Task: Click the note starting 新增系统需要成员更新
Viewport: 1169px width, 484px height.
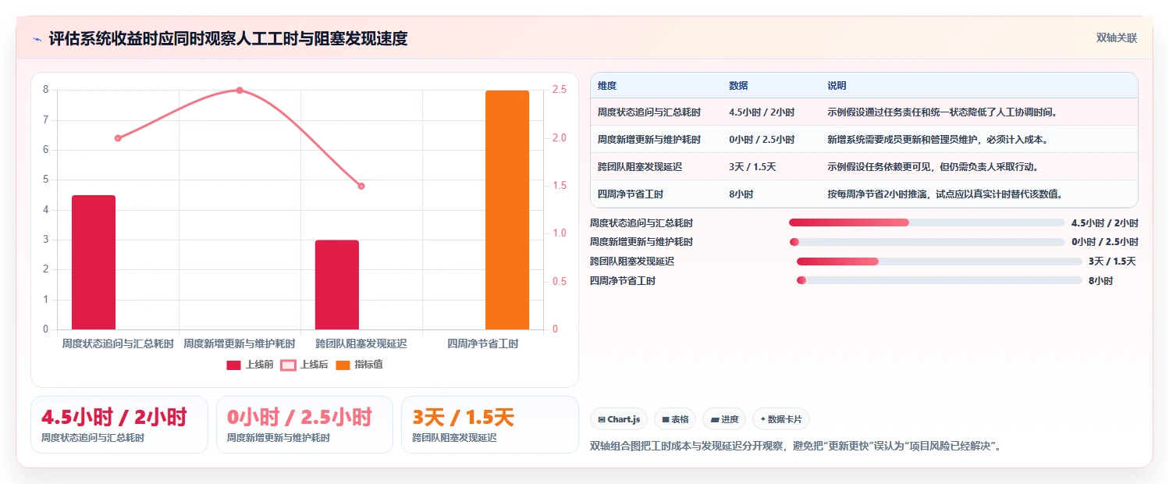Action: pyautogui.click(x=938, y=140)
